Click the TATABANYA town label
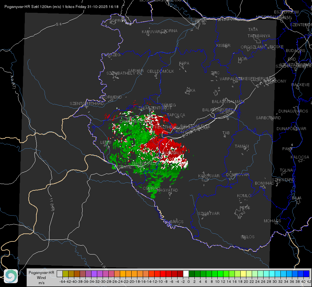The width and height of the screenshot is (312, 287). coord(259,36)
